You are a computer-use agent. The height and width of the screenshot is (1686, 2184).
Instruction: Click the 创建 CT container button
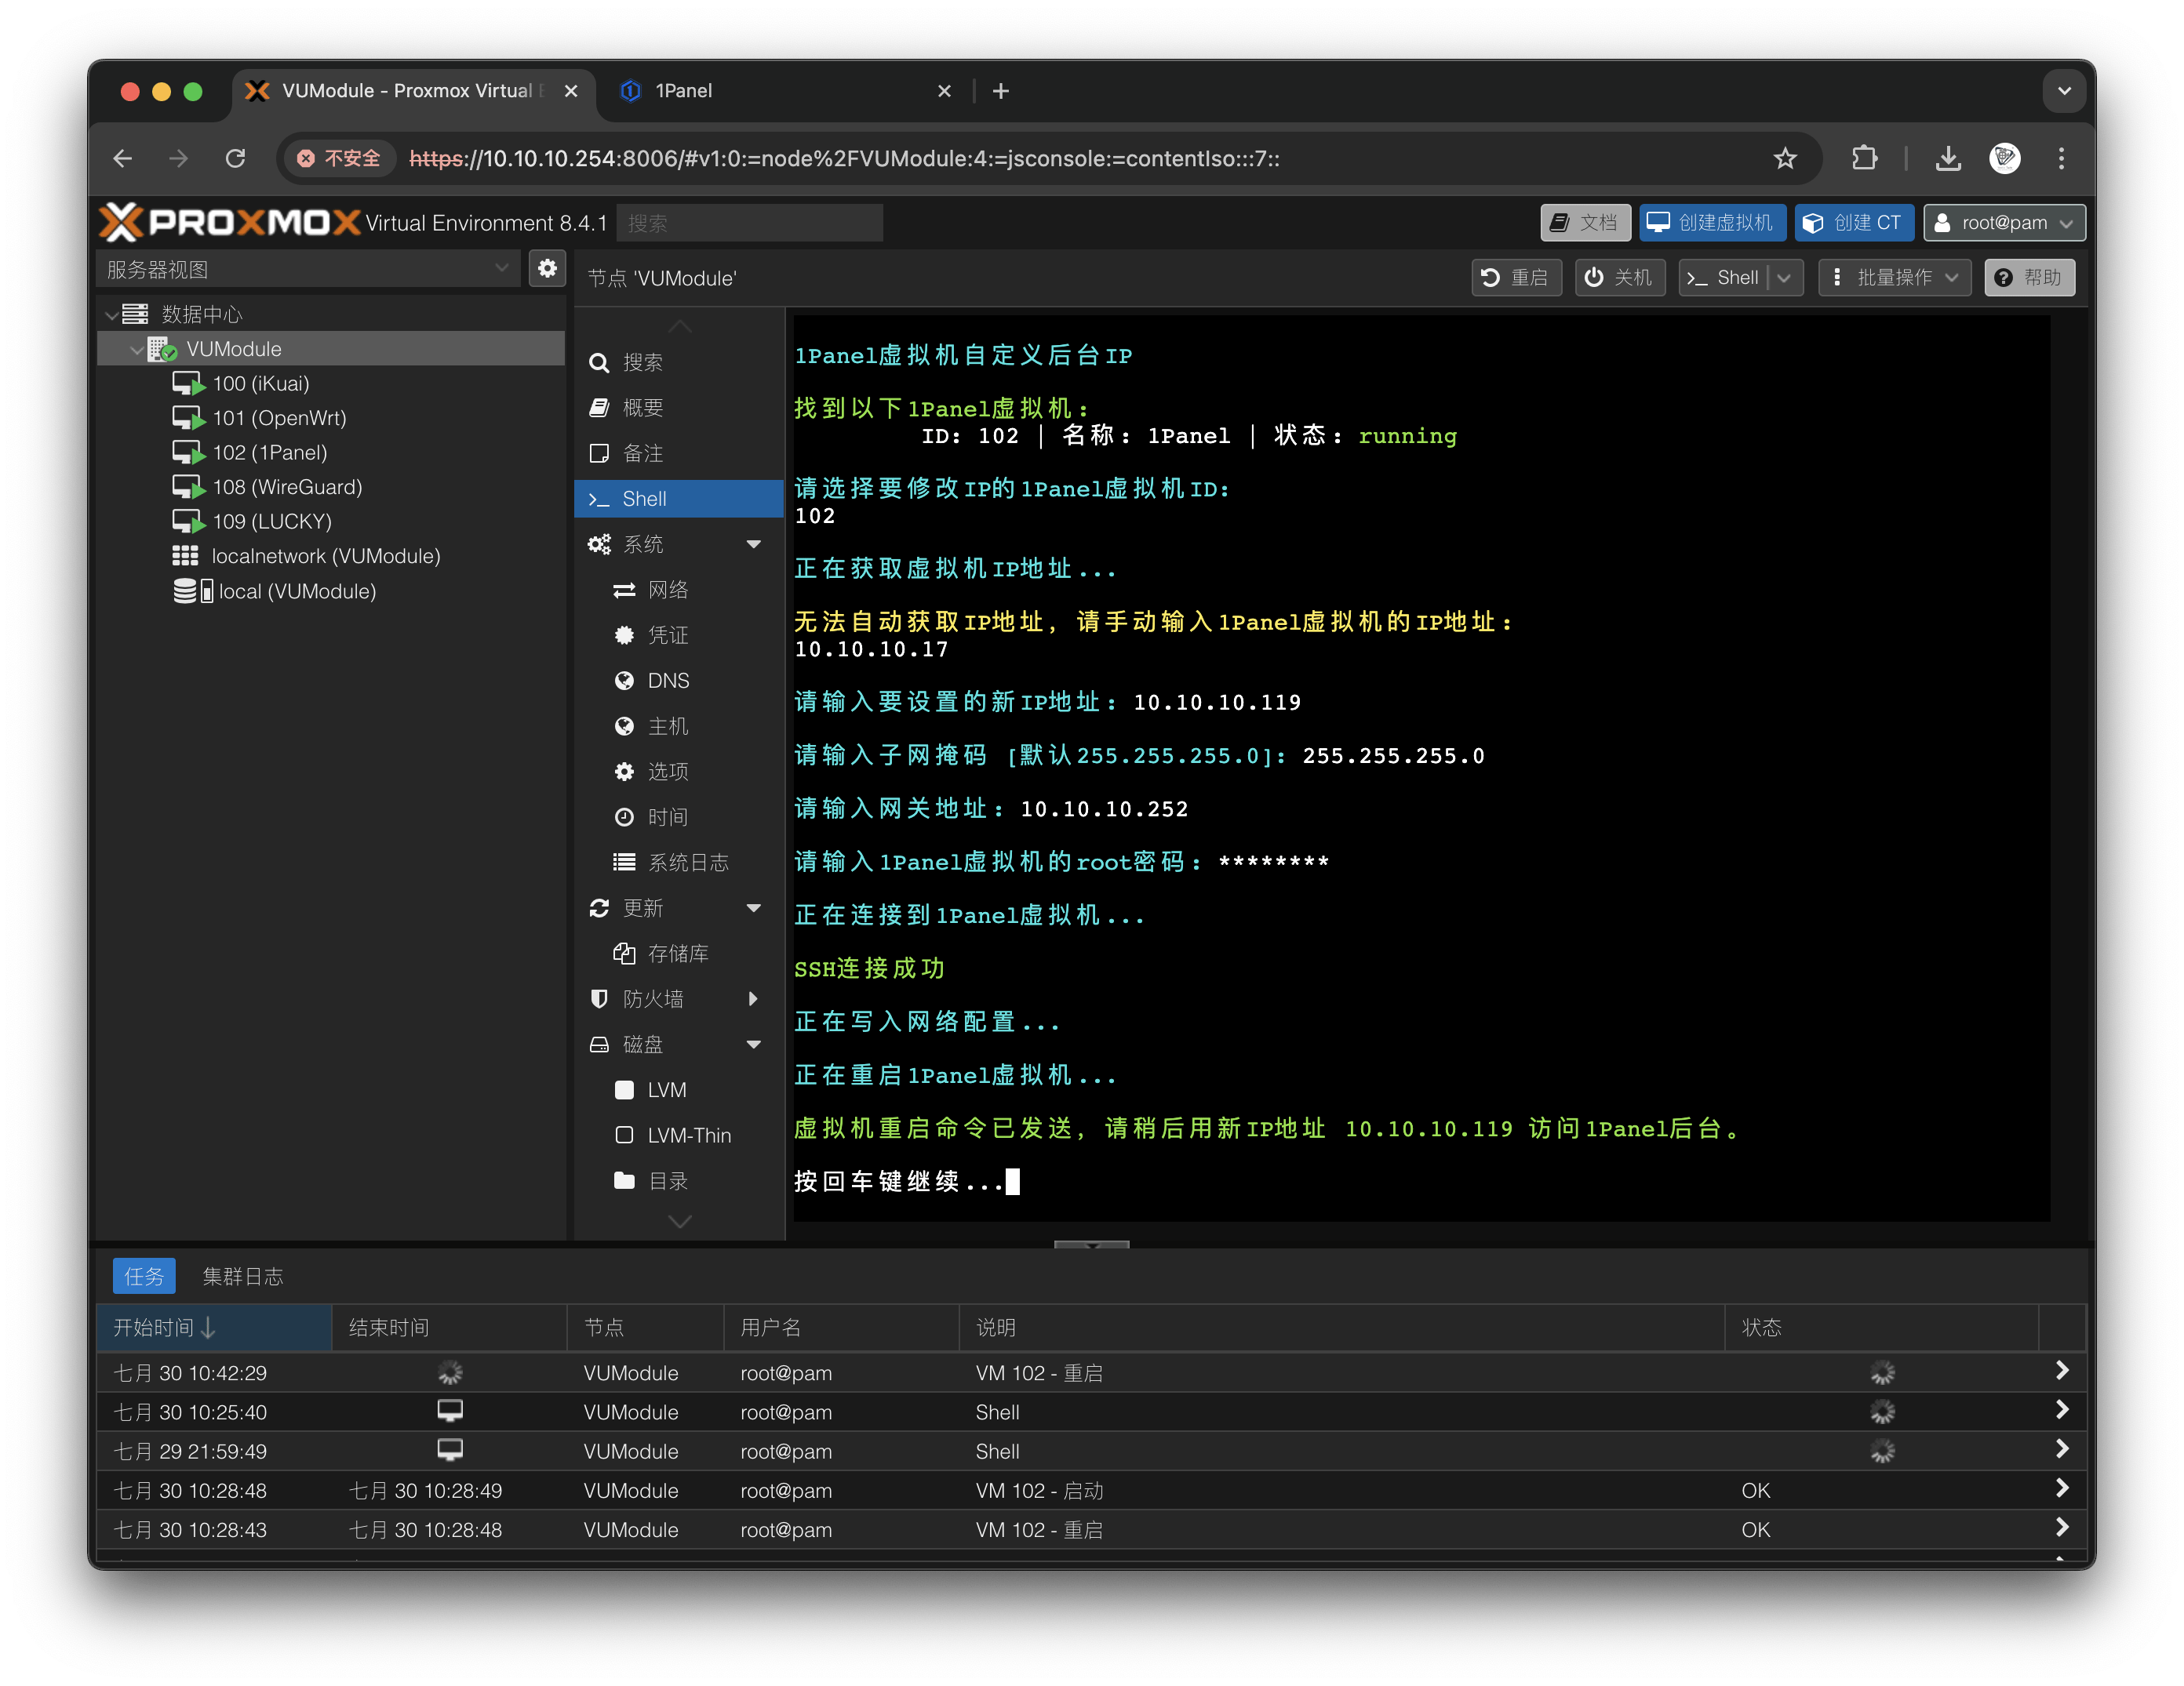click(1853, 223)
